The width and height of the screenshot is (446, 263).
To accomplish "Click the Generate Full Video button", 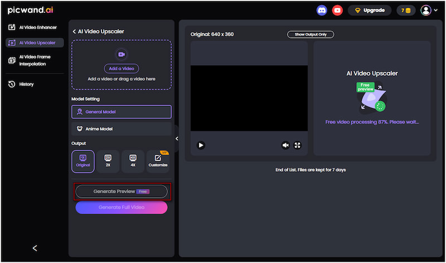I will pos(122,207).
